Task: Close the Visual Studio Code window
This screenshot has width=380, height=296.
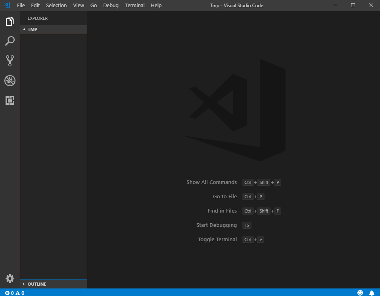Action: tap(371, 5)
